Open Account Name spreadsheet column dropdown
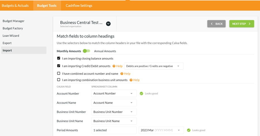 114,103
